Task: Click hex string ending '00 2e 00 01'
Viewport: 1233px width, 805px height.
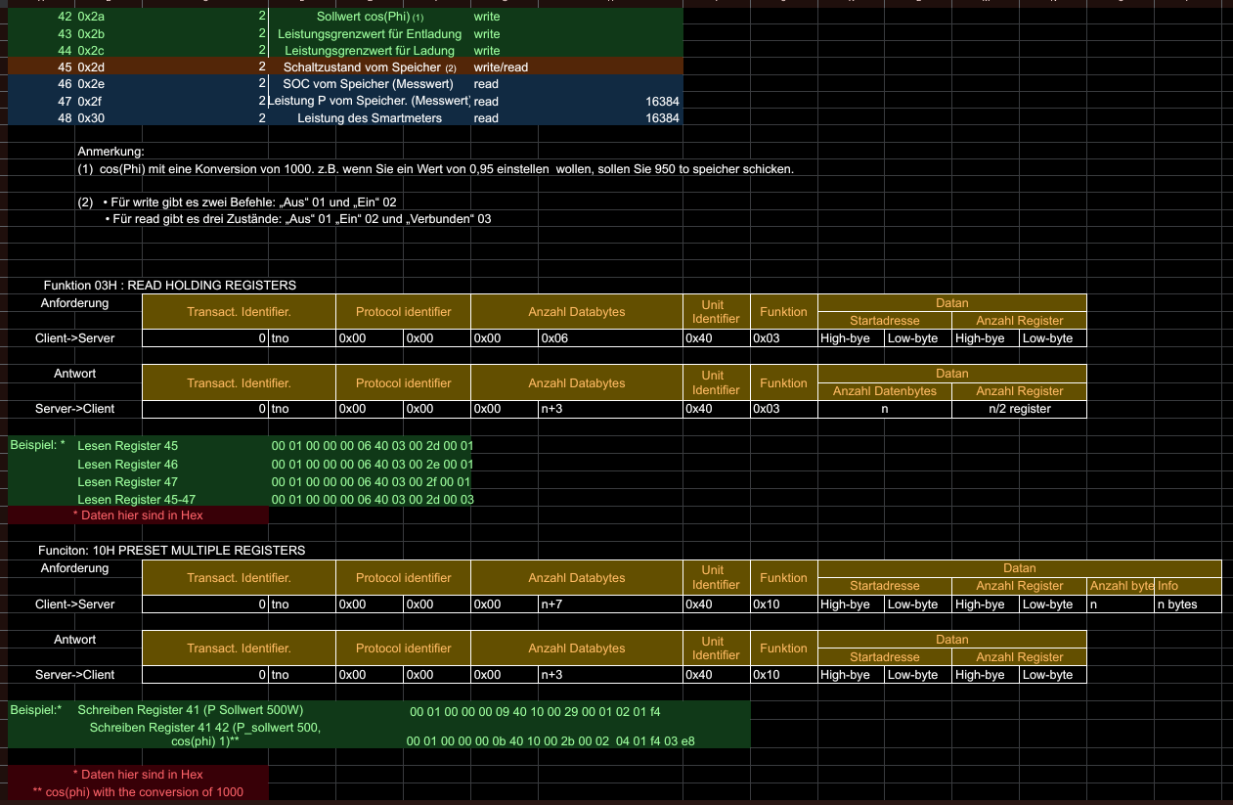Action: coord(372,464)
